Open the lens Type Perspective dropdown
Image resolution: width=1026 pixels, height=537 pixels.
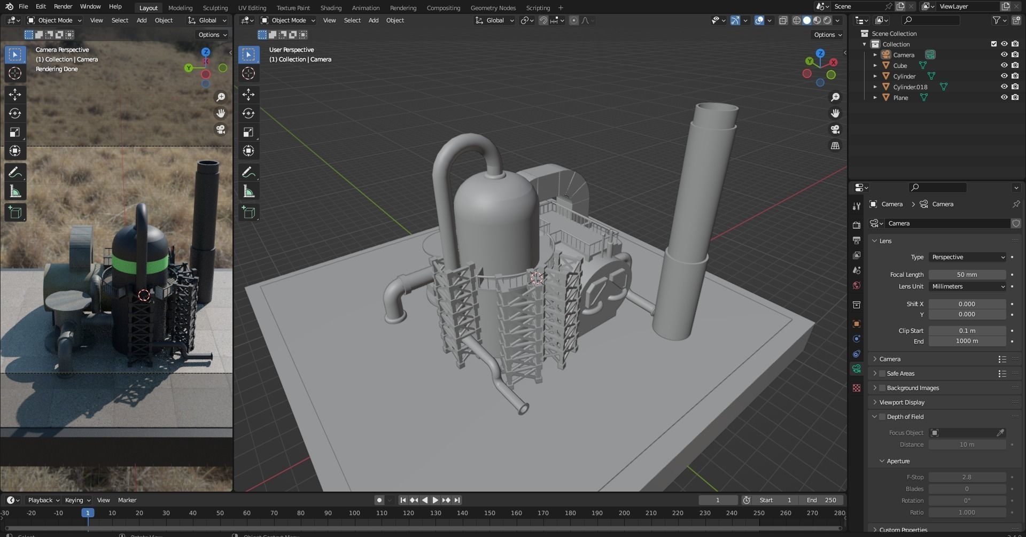point(967,257)
